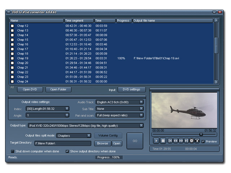Minimize the DVD to iPod converter window
The width and height of the screenshot is (231, 173).
[x=214, y=12]
